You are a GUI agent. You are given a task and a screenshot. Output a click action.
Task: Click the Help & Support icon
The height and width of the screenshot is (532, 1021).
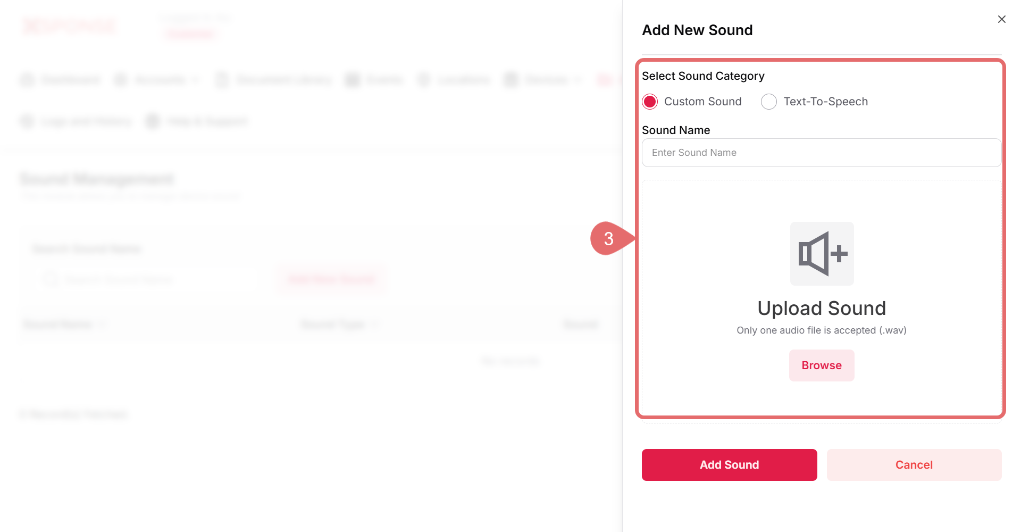[153, 122]
